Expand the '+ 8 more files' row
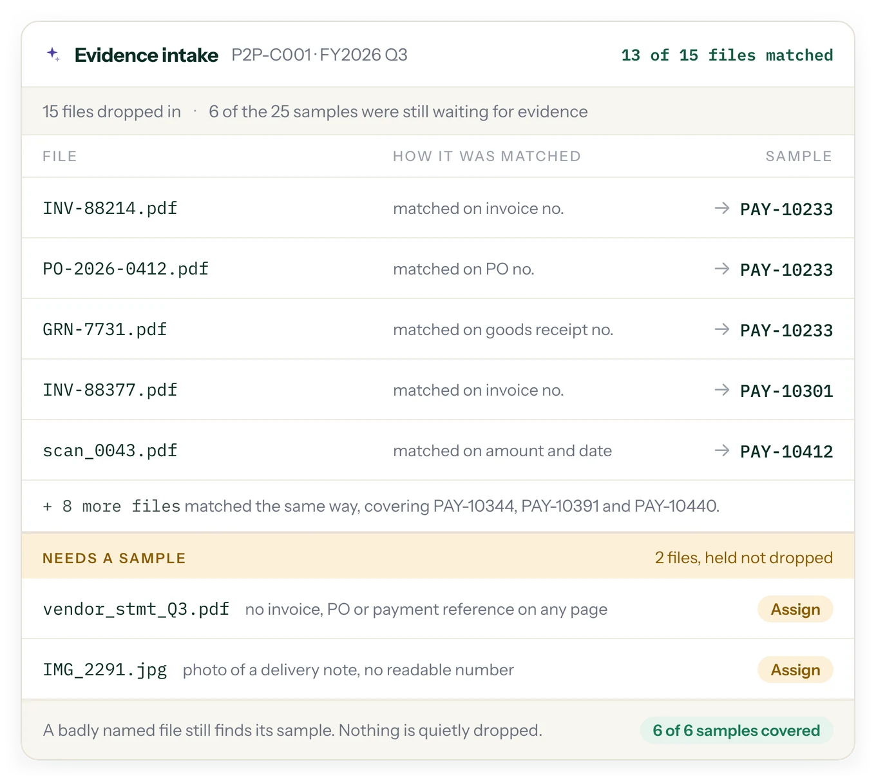 pos(438,506)
